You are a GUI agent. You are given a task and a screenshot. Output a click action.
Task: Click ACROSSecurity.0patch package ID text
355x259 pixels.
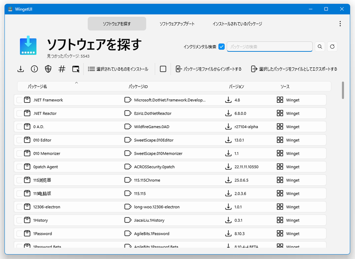click(x=154, y=167)
